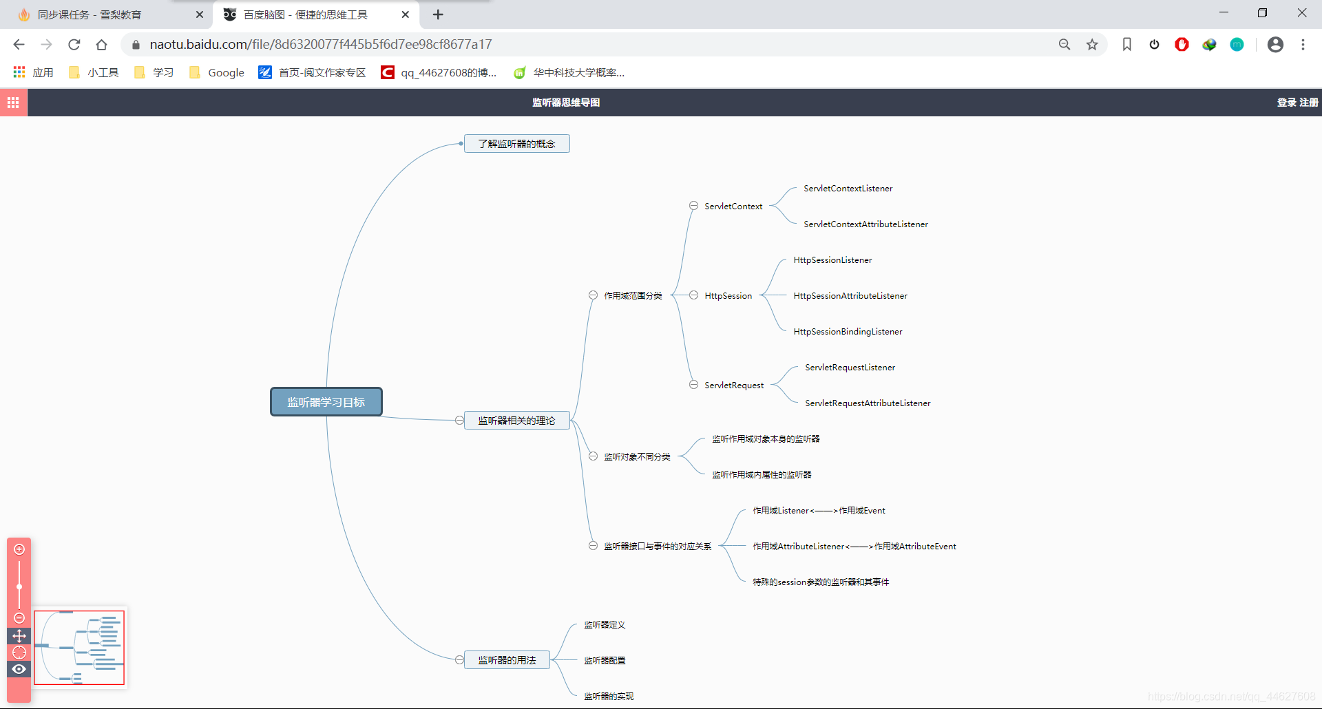1322x709 pixels.
Task: Click the zoom slider handle on the navigator
Action: tap(19, 587)
